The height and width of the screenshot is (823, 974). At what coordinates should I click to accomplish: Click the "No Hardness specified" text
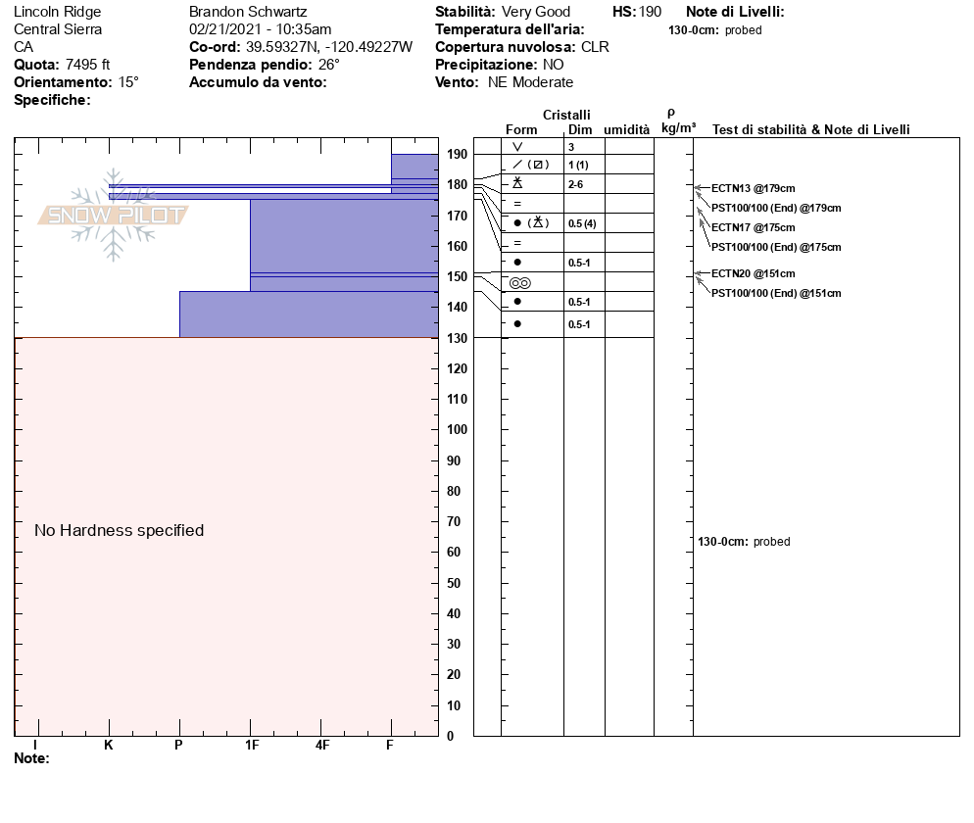[x=119, y=530]
